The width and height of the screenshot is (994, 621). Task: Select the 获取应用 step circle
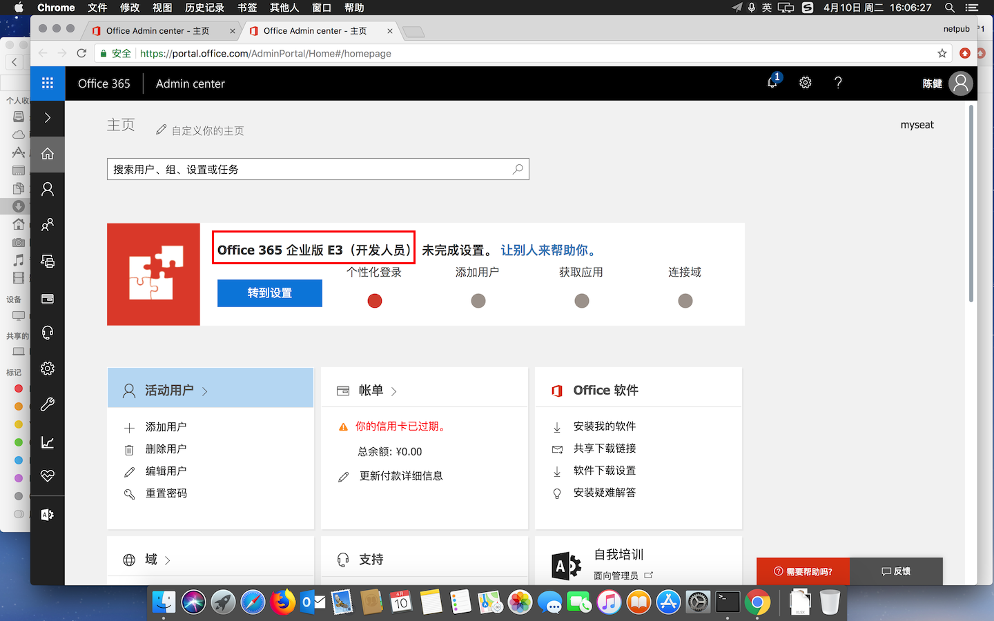click(x=582, y=301)
